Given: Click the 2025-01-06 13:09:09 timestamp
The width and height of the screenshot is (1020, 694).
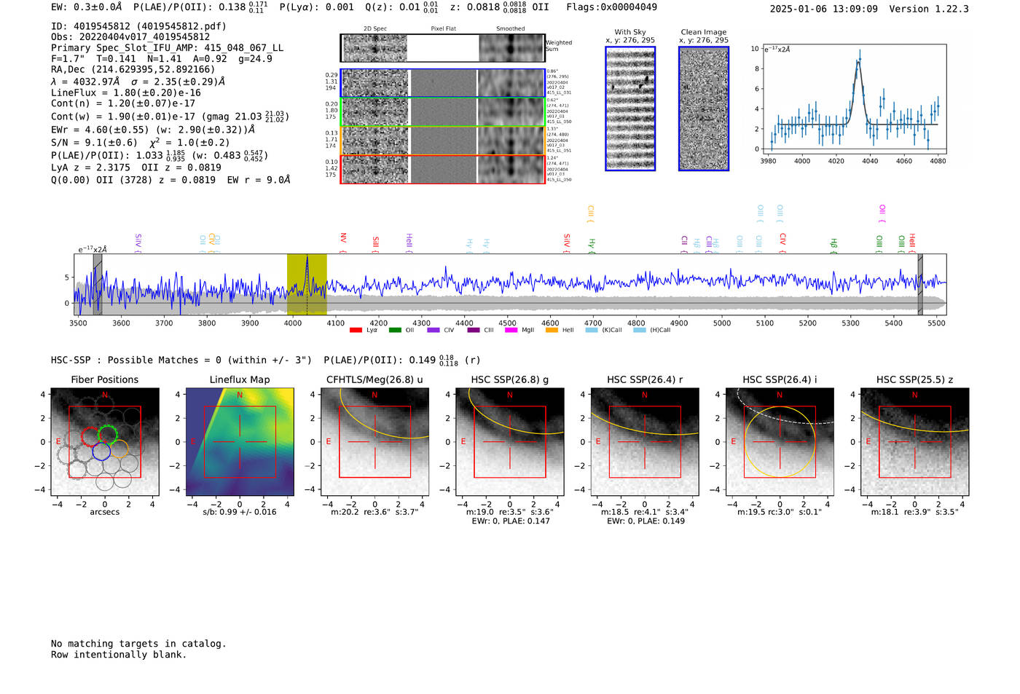Looking at the screenshot, I should [823, 9].
